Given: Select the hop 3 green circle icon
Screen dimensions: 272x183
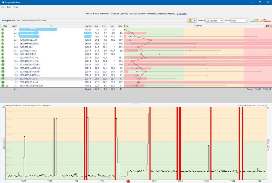Looking at the screenshot, I should (3, 37).
